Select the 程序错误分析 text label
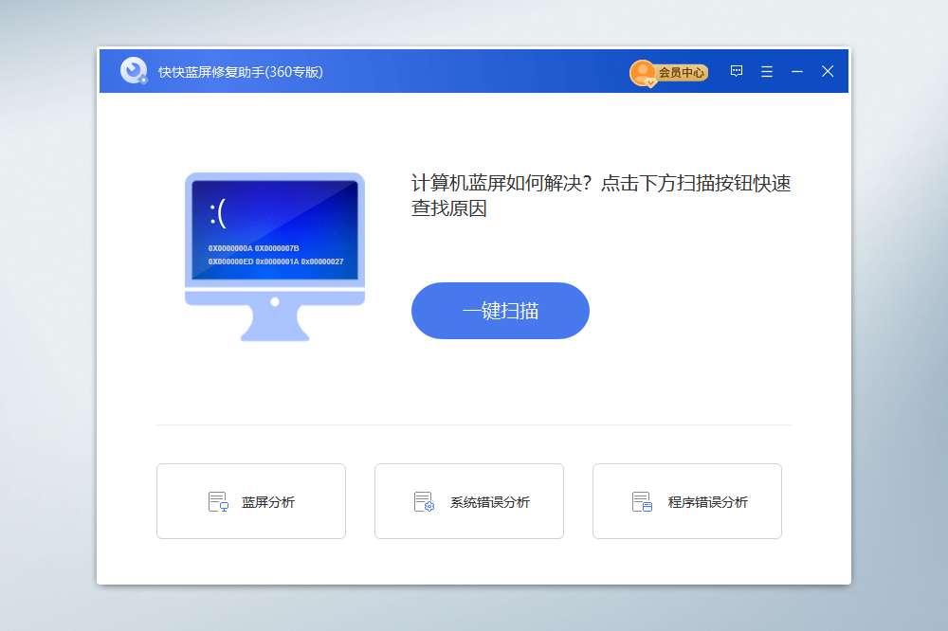The height and width of the screenshot is (631, 948). [x=707, y=502]
